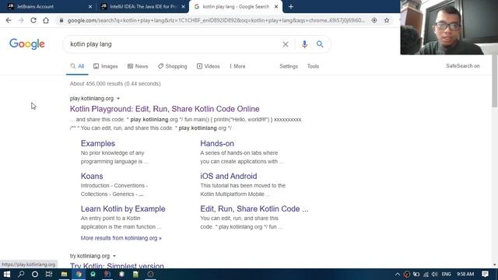Expand the More search categories menu
Image resolution: width=498 pixels, height=280 pixels.
(237, 66)
